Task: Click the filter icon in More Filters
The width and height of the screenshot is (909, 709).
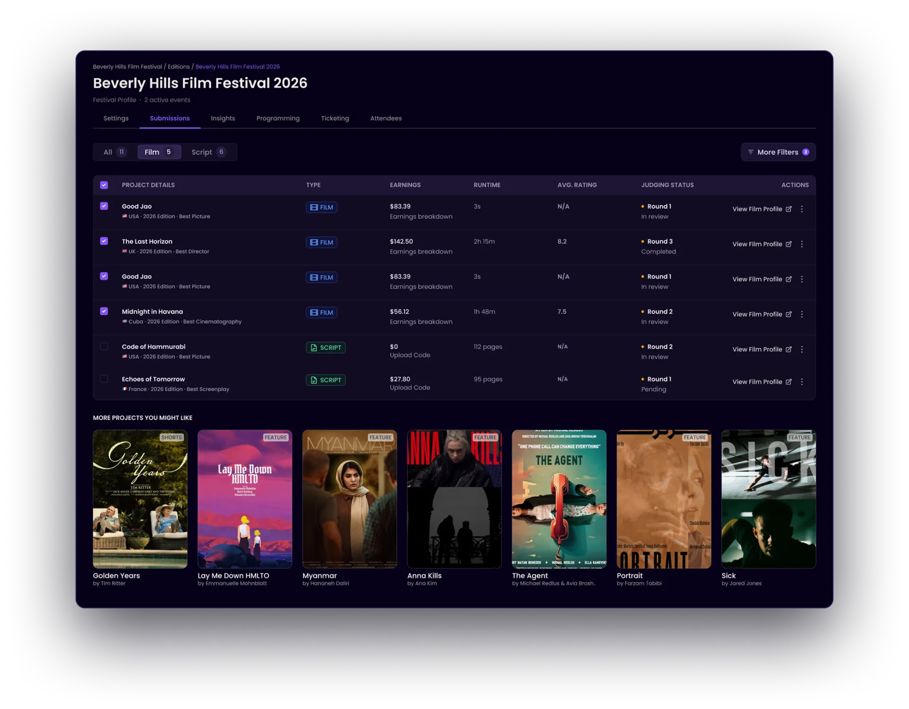Action: point(750,152)
